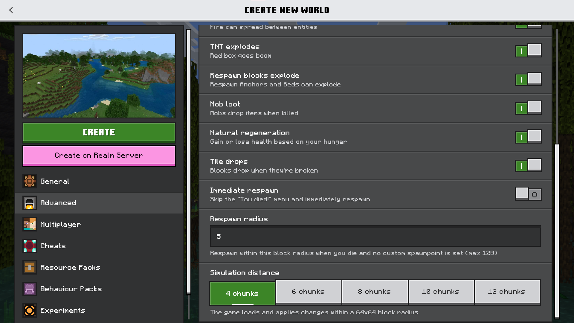
Task: Click the Multiplayer faces icon
Action: [x=30, y=224]
